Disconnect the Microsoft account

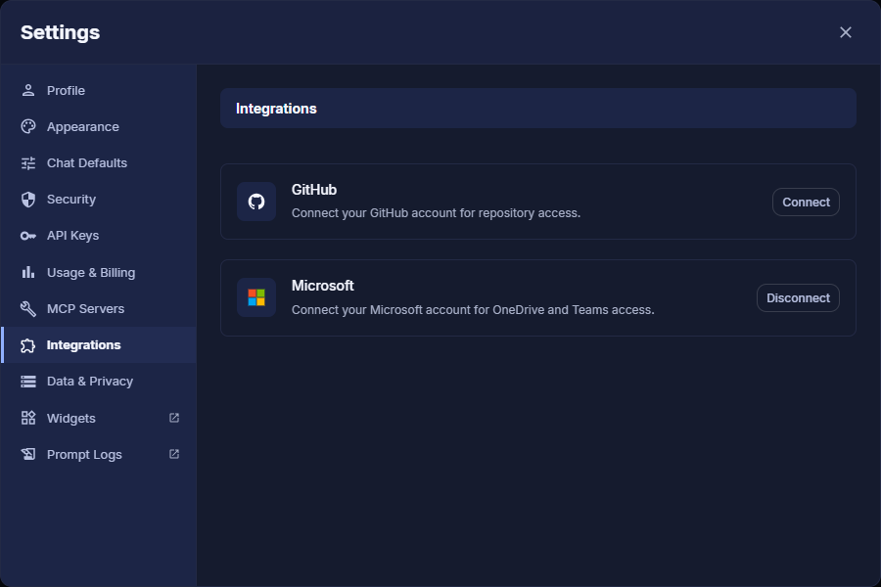click(798, 298)
